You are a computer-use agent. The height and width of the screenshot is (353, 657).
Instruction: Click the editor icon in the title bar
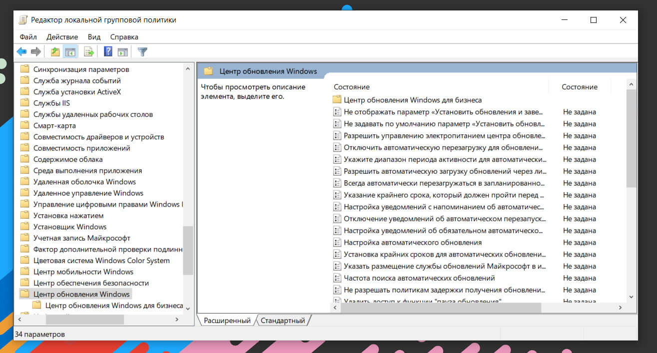23,20
